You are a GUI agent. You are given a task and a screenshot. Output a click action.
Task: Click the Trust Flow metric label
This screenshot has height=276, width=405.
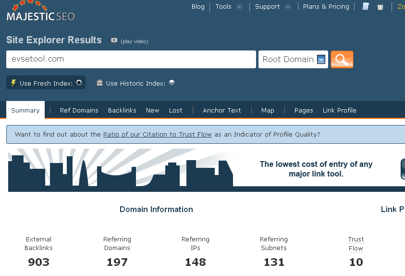[x=356, y=244]
